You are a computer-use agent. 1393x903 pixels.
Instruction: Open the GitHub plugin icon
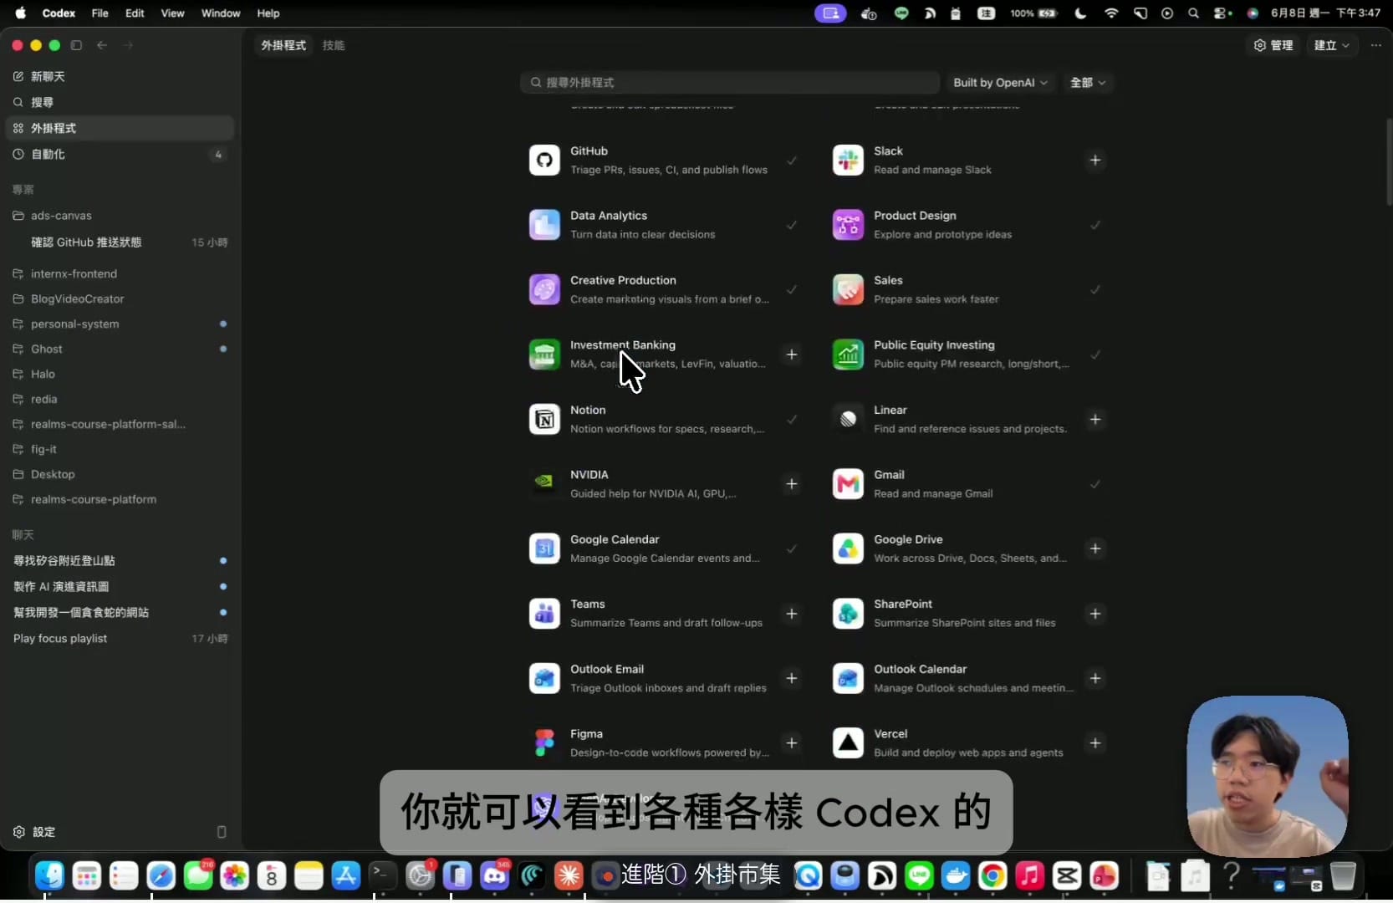pos(544,160)
